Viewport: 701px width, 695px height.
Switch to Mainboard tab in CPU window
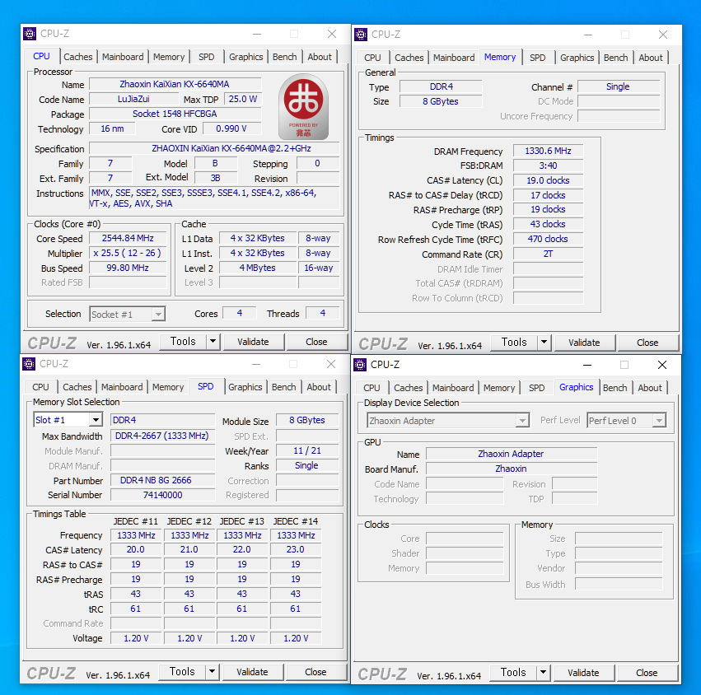click(123, 57)
